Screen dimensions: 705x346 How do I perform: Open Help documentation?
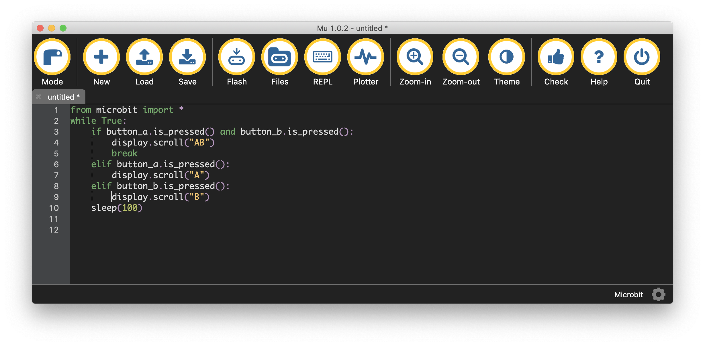click(x=599, y=57)
